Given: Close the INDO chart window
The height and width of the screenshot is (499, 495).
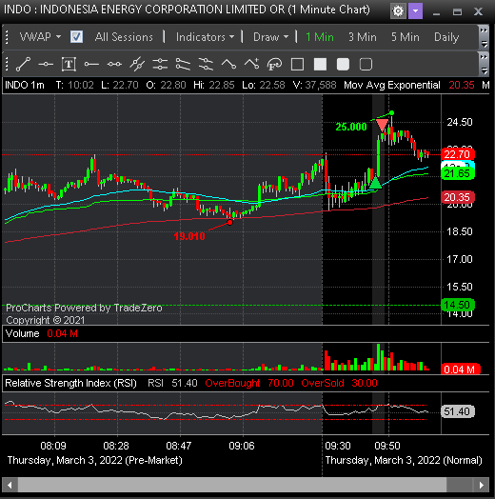Looking at the screenshot, I should pos(478,12).
